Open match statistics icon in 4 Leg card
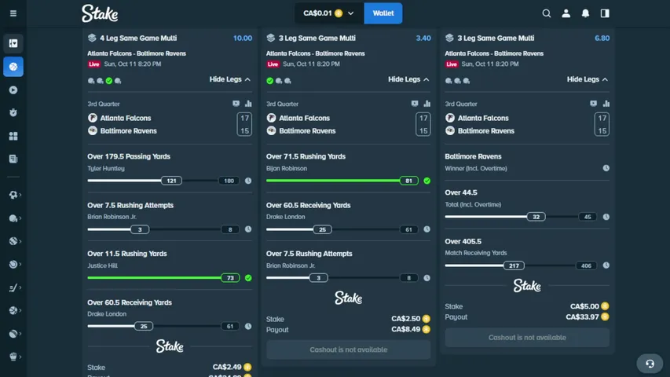Viewport: 670px width, 377px height. click(x=248, y=104)
